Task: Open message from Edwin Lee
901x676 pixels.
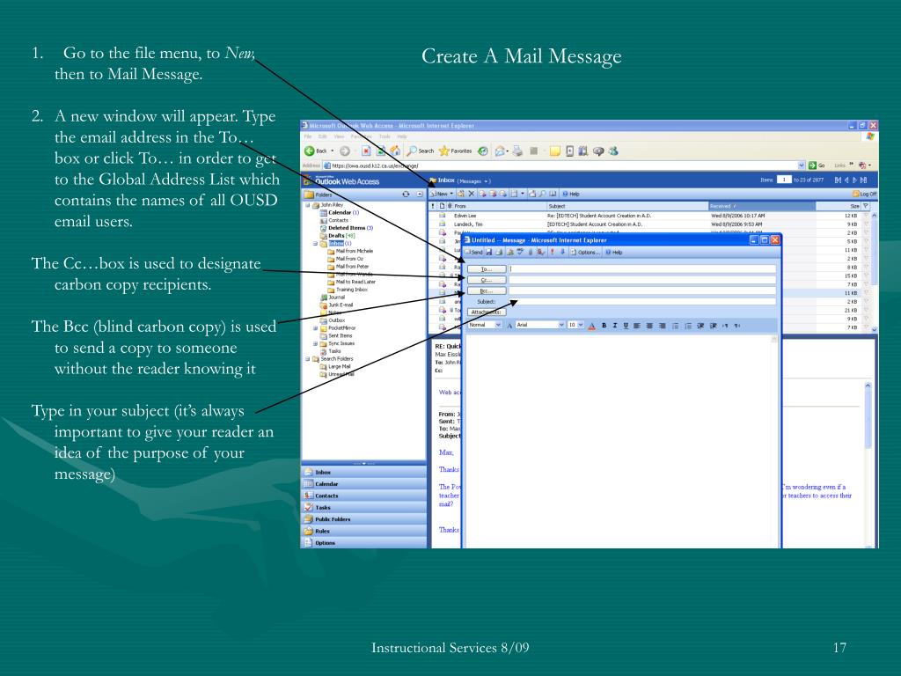Action: click(x=649, y=216)
